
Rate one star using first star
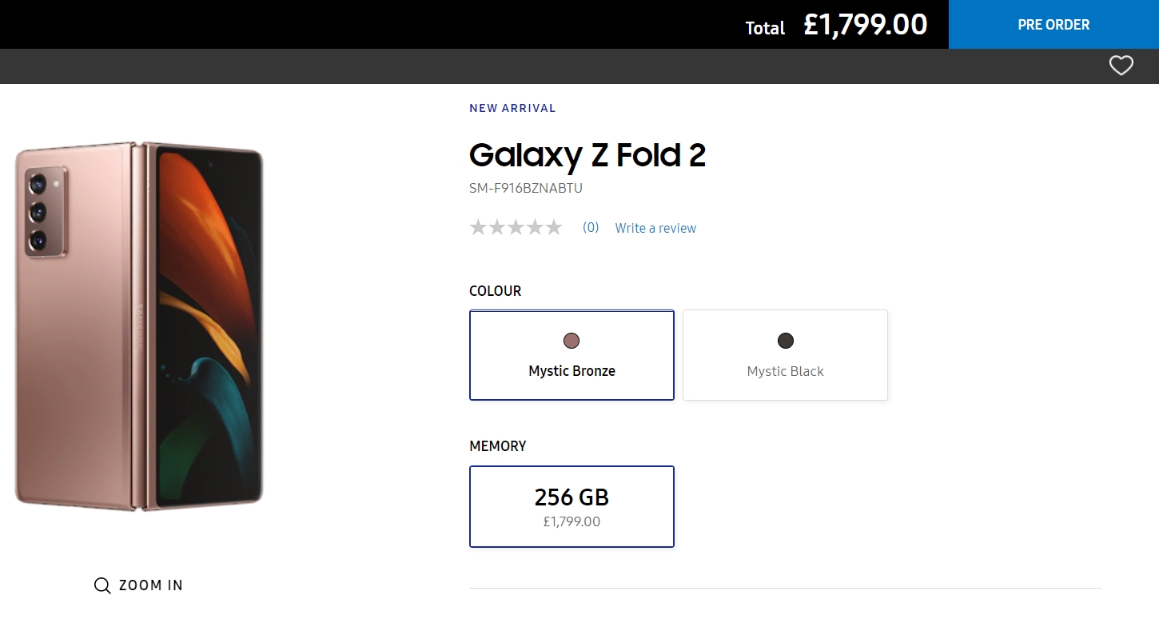click(x=478, y=228)
